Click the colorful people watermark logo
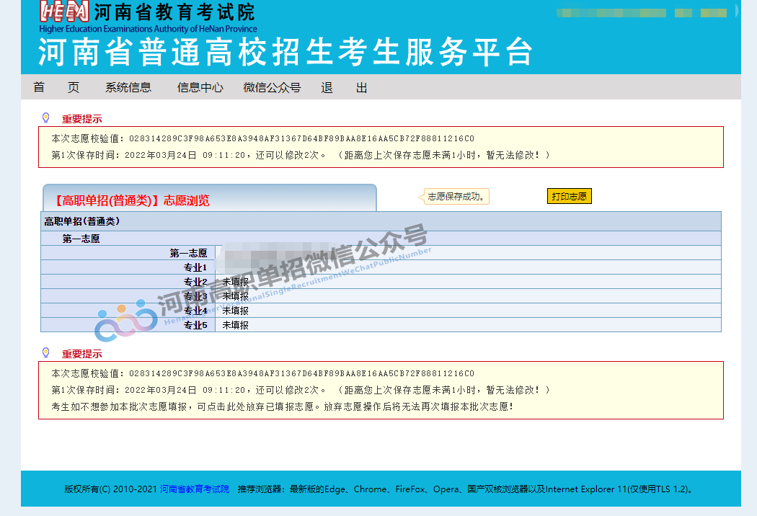This screenshot has height=516, width=757. pyautogui.click(x=126, y=321)
